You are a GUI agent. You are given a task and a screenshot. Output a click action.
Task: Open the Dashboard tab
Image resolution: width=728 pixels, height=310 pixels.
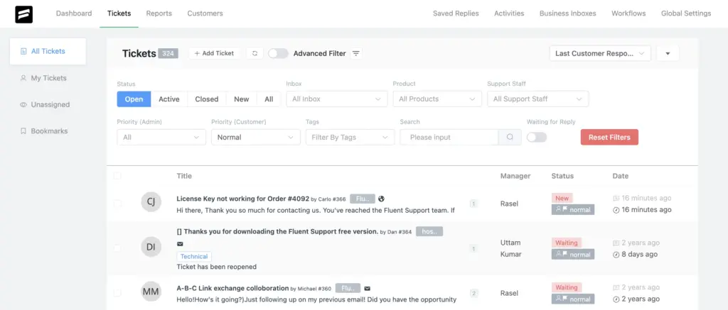pyautogui.click(x=74, y=13)
